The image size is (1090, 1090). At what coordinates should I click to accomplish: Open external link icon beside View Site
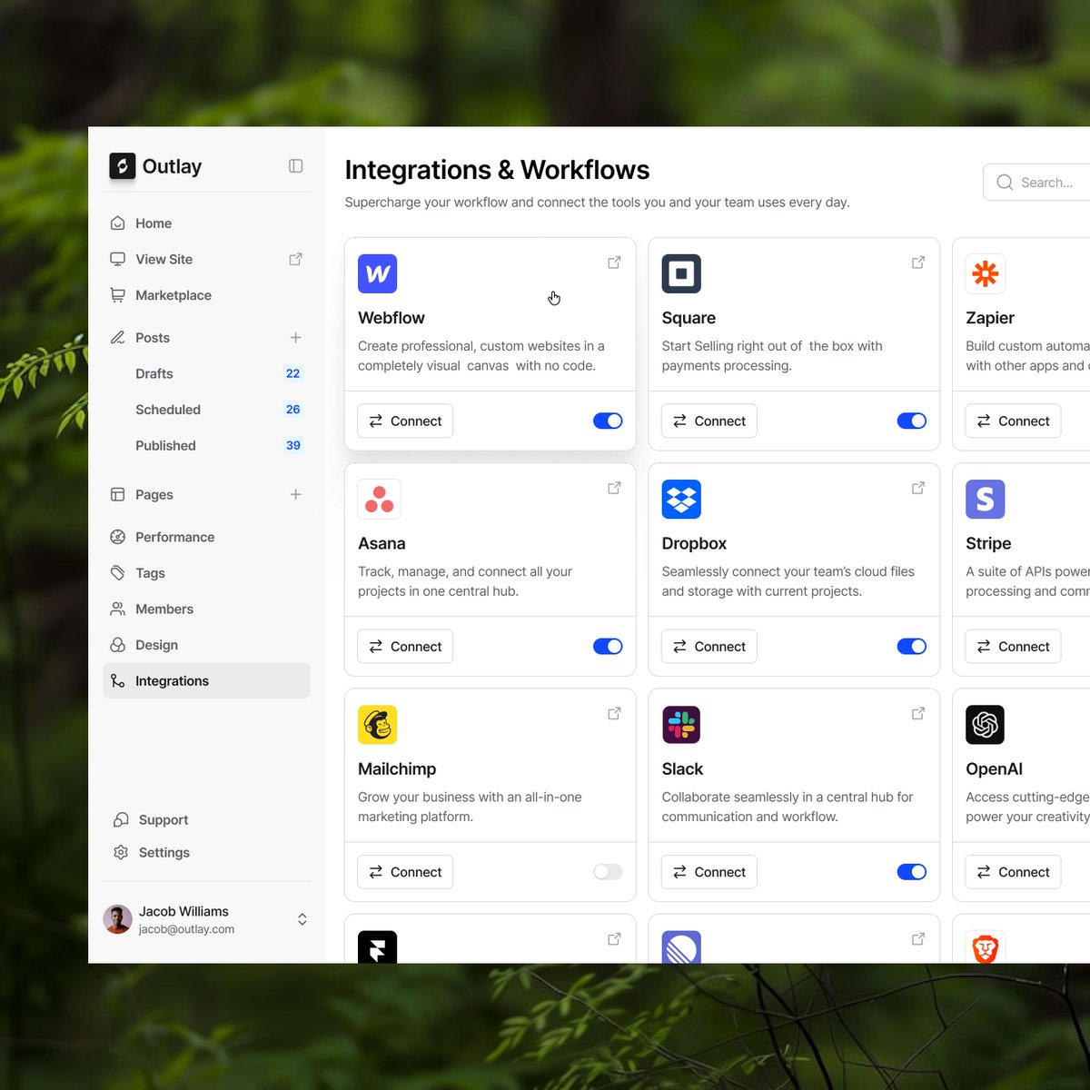(295, 260)
